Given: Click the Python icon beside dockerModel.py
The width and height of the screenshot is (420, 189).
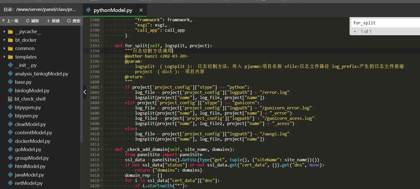Looking at the screenshot, I should (x=10, y=141).
